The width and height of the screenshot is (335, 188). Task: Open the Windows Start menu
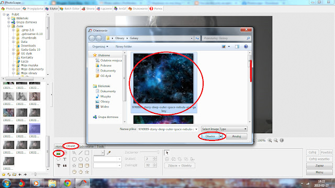(6, 183)
